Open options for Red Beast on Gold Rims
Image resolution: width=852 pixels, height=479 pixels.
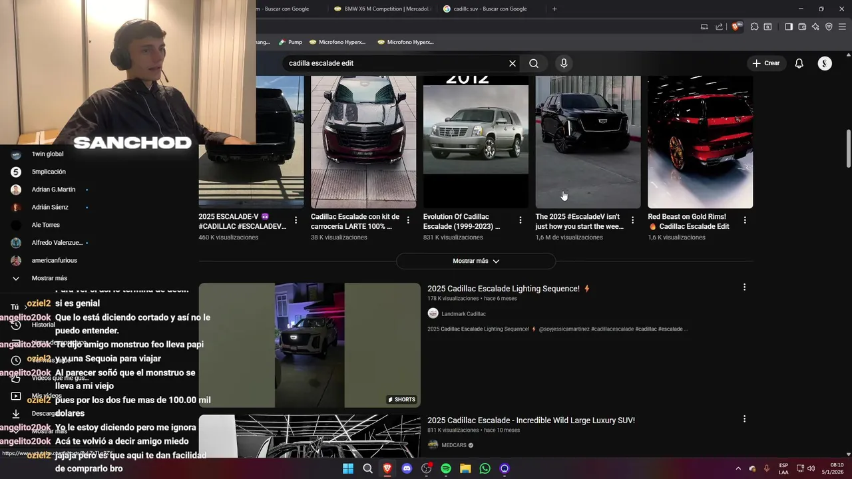click(x=745, y=220)
